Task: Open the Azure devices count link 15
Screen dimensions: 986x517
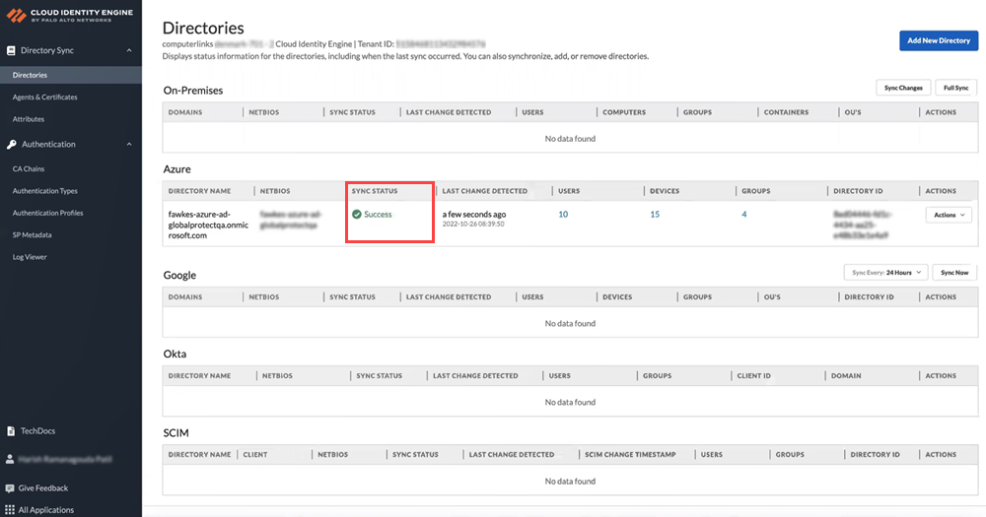Action: pyautogui.click(x=655, y=214)
